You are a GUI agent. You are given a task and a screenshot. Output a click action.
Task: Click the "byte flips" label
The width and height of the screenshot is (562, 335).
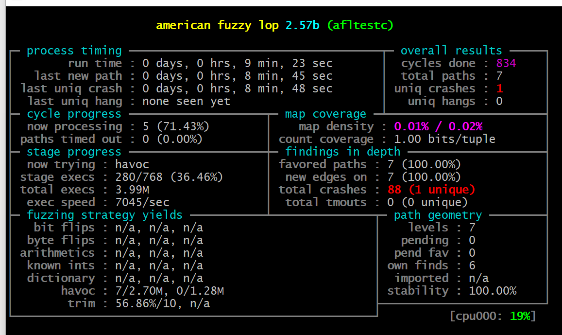pyautogui.click(x=61, y=240)
